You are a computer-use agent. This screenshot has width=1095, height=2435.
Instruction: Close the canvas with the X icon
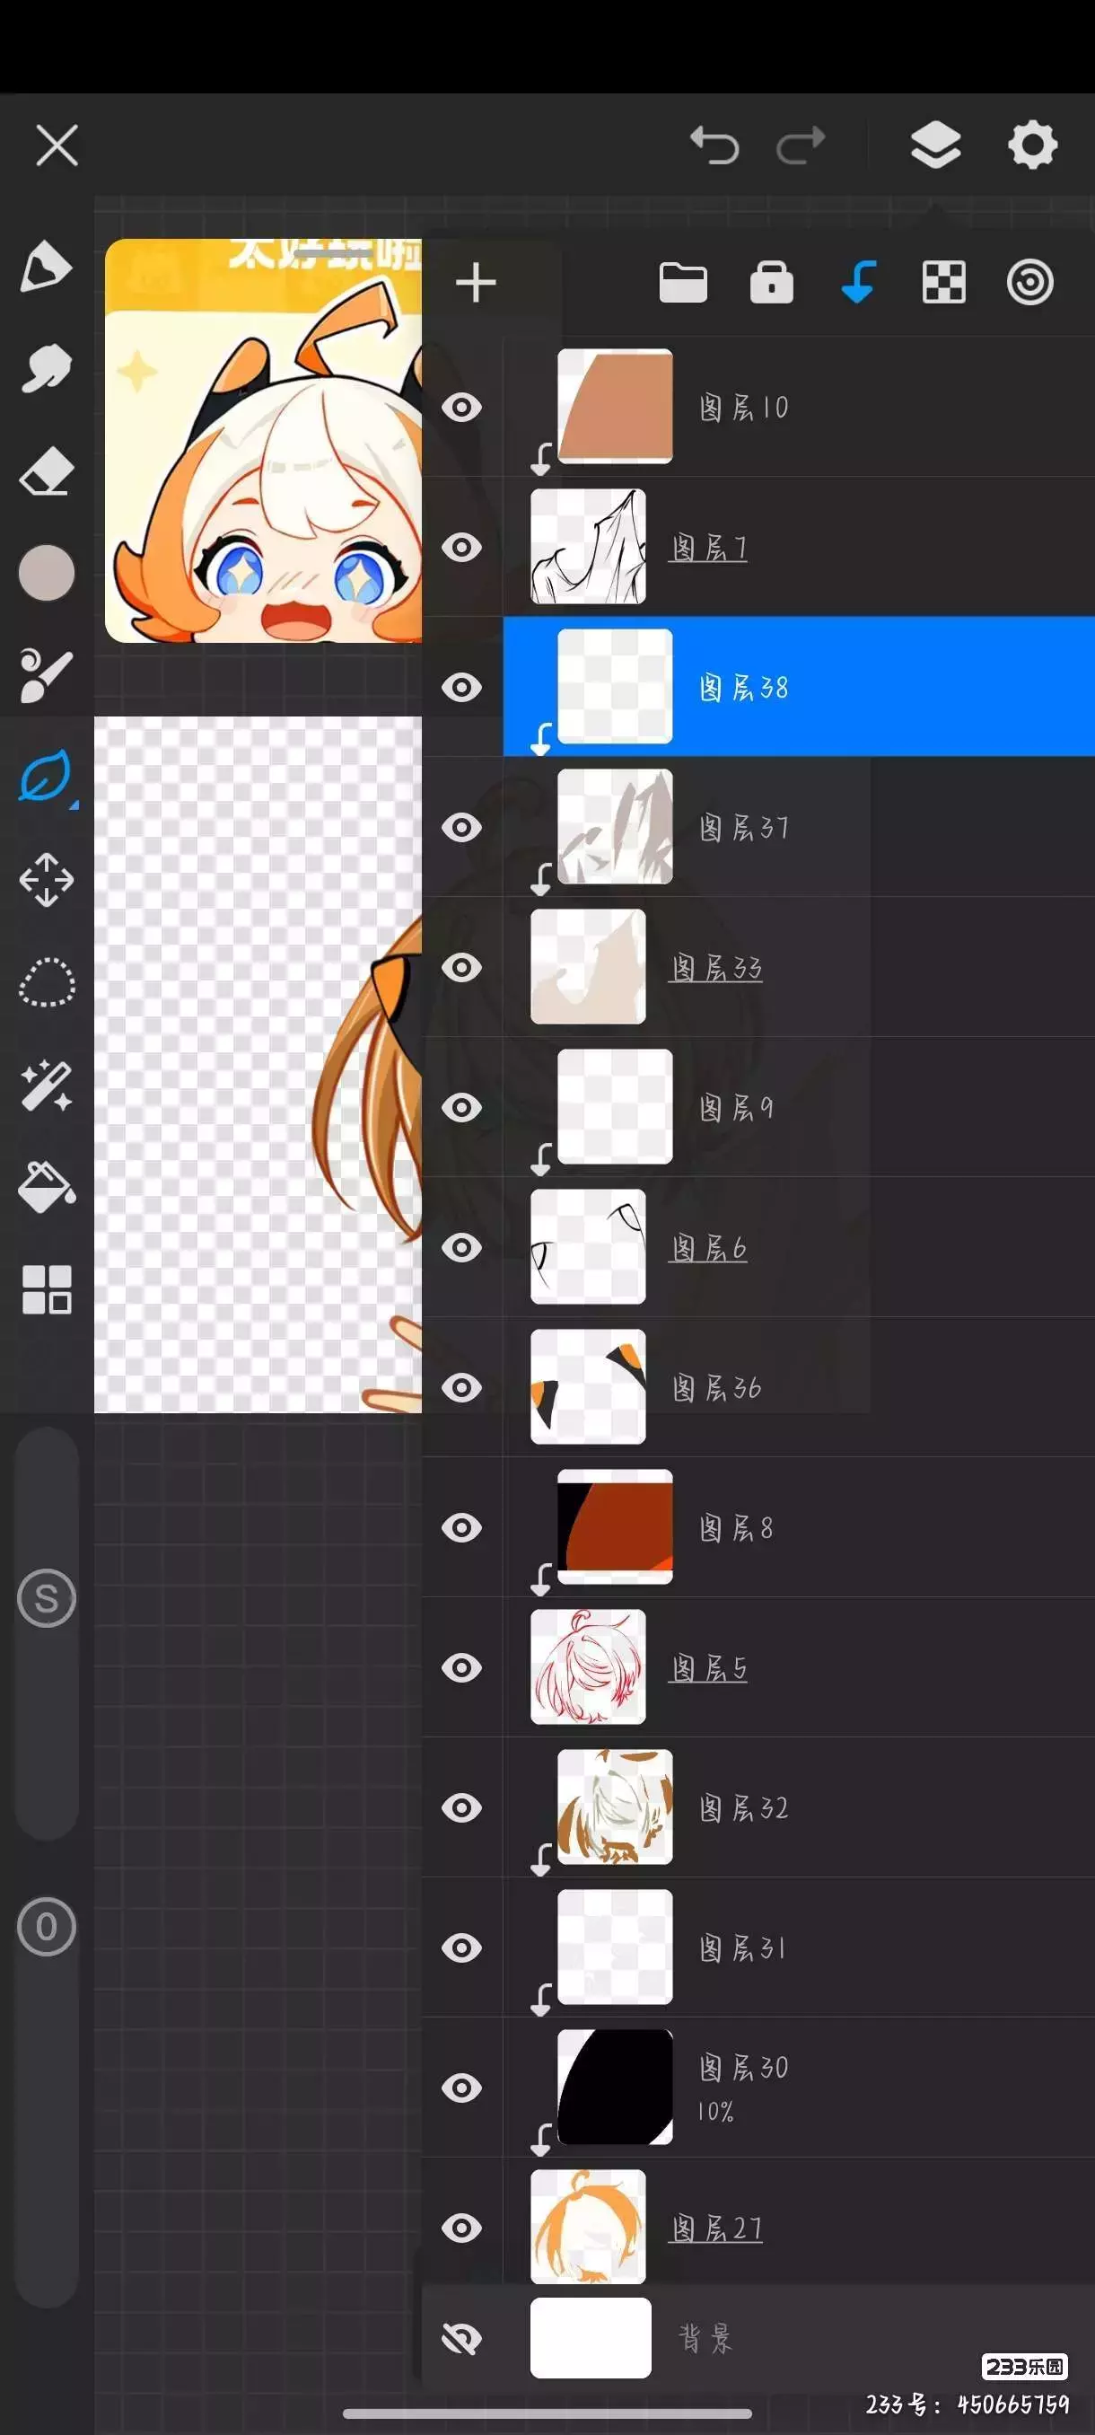pyautogui.click(x=57, y=145)
